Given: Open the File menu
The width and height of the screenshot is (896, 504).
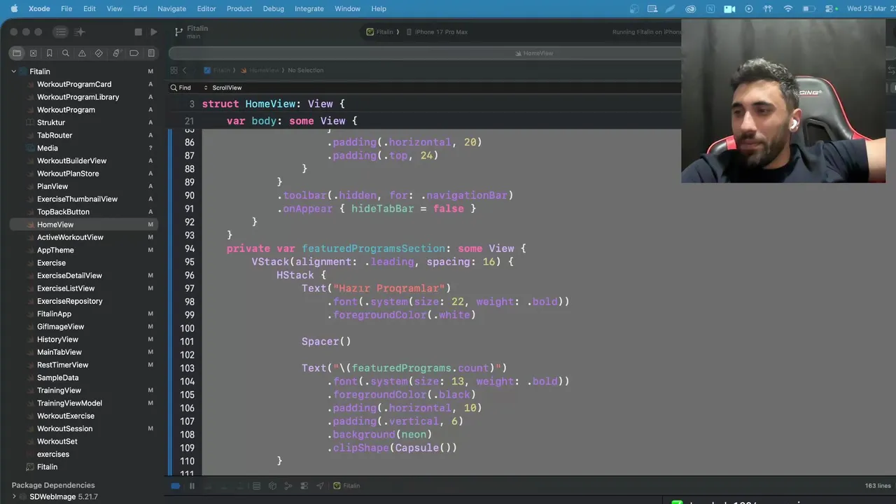Looking at the screenshot, I should click(x=66, y=8).
